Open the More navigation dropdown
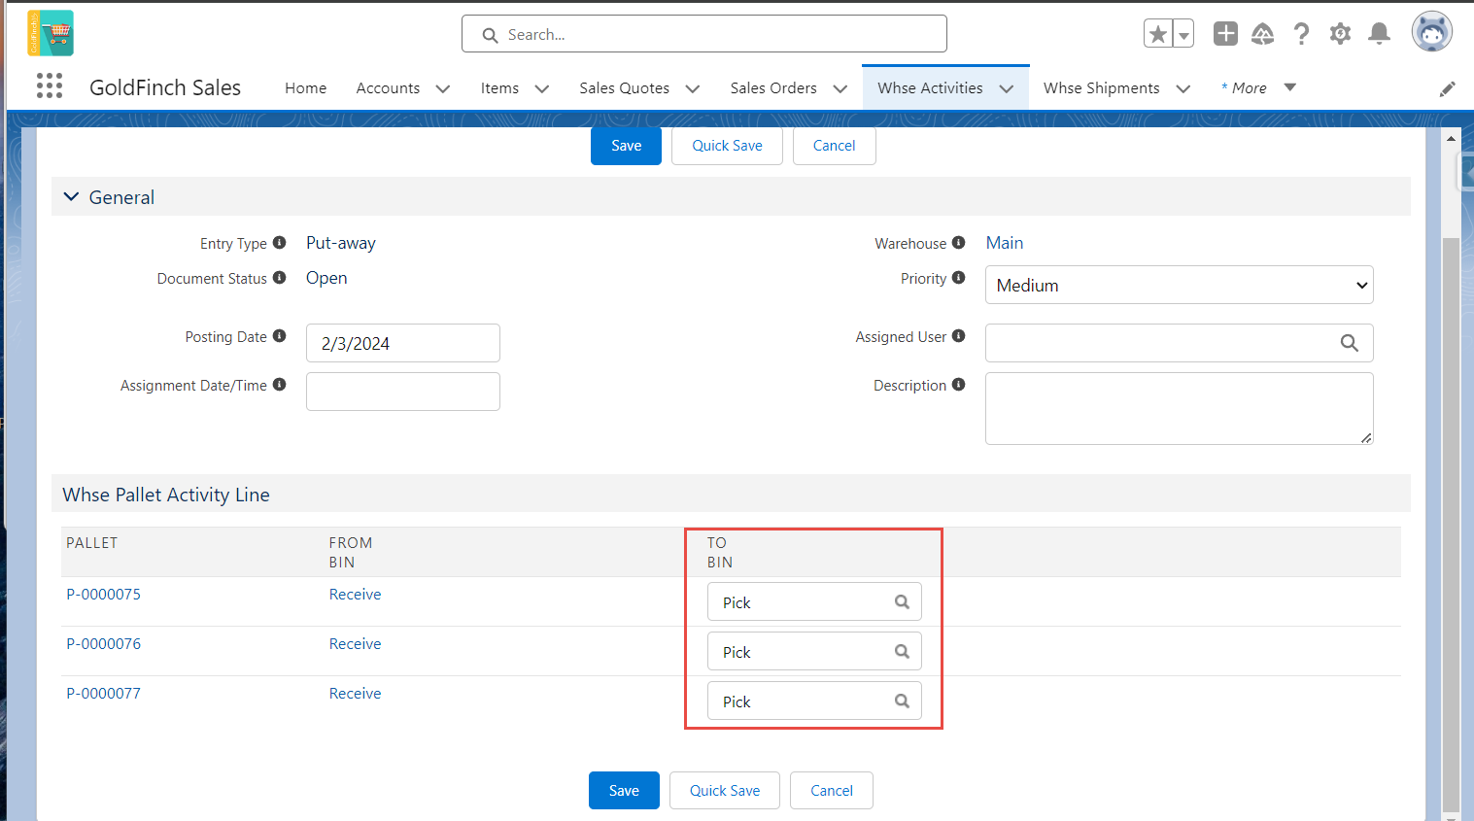1474x821 pixels. click(x=1258, y=87)
